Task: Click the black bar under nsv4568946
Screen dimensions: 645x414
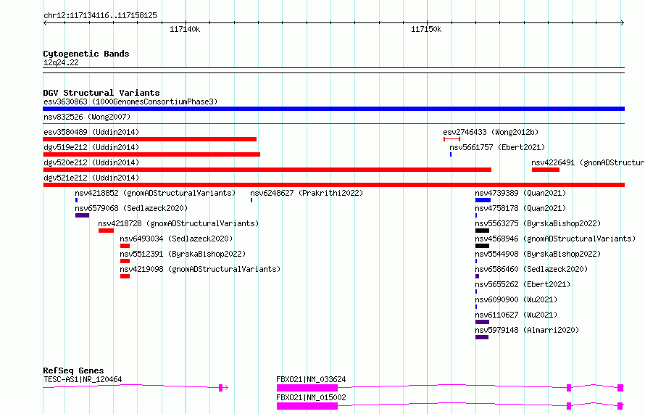Action: pos(482,246)
